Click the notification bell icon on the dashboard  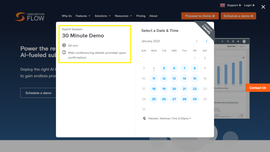point(238,41)
